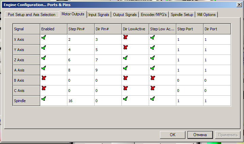Enable the C Axis motor output
The width and height of the screenshot is (244, 144).
pyautogui.click(x=44, y=88)
